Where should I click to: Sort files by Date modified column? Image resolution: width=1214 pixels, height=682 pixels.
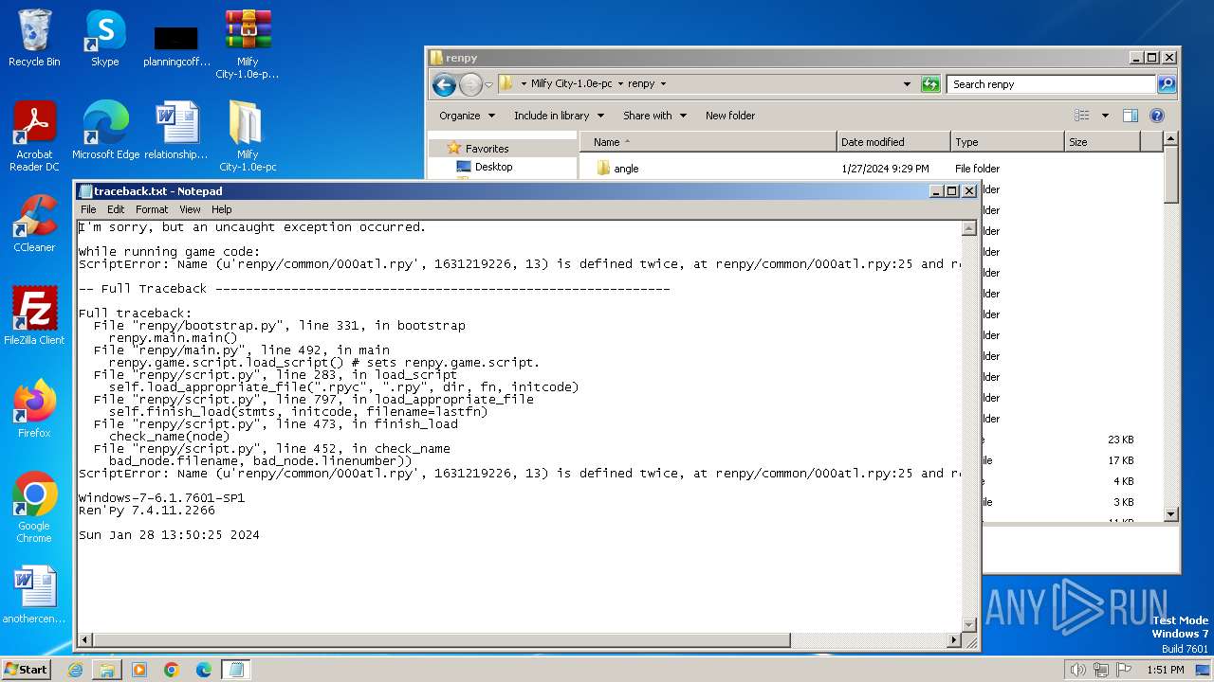click(893, 142)
